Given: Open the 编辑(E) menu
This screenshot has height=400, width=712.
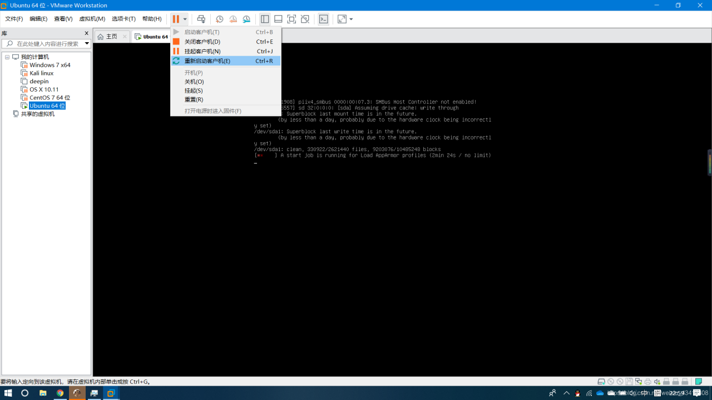Looking at the screenshot, I should [x=38, y=19].
